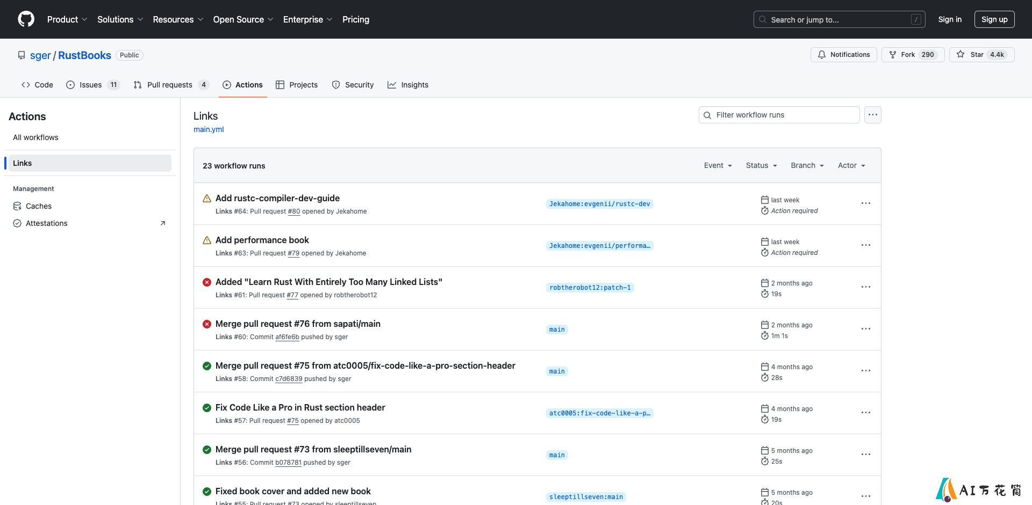Click failed status icon of Merge pull request #76
1032x505 pixels.
(207, 324)
